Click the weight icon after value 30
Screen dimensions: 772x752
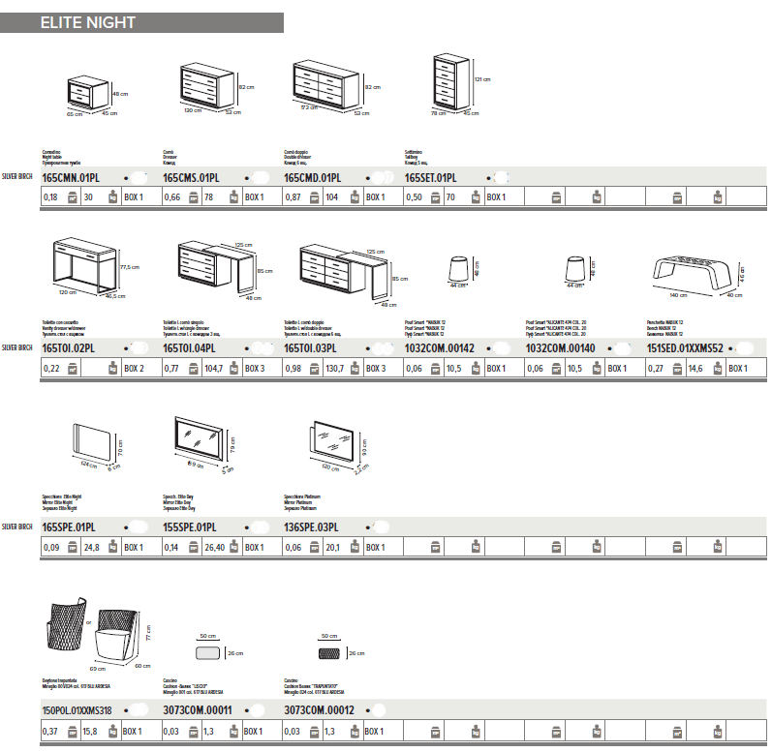coord(112,197)
